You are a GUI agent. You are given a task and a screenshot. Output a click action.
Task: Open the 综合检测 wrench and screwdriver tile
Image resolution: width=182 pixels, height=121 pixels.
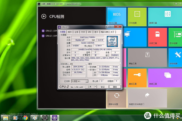[175, 57]
